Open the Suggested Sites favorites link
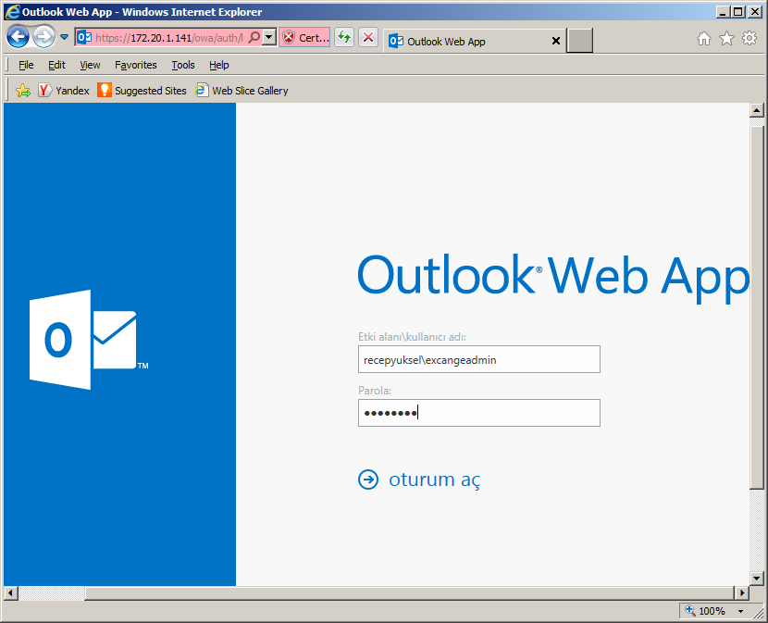Screen dimensions: 768x623 pyautogui.click(x=142, y=90)
